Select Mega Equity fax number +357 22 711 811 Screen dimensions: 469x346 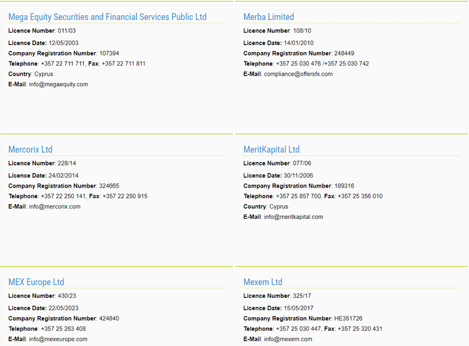point(124,63)
